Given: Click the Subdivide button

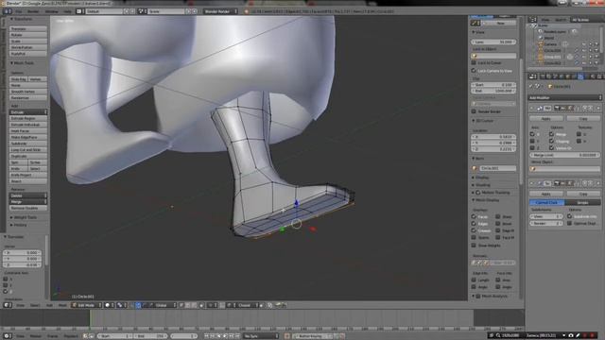Looking at the screenshot, I should [x=28, y=144].
